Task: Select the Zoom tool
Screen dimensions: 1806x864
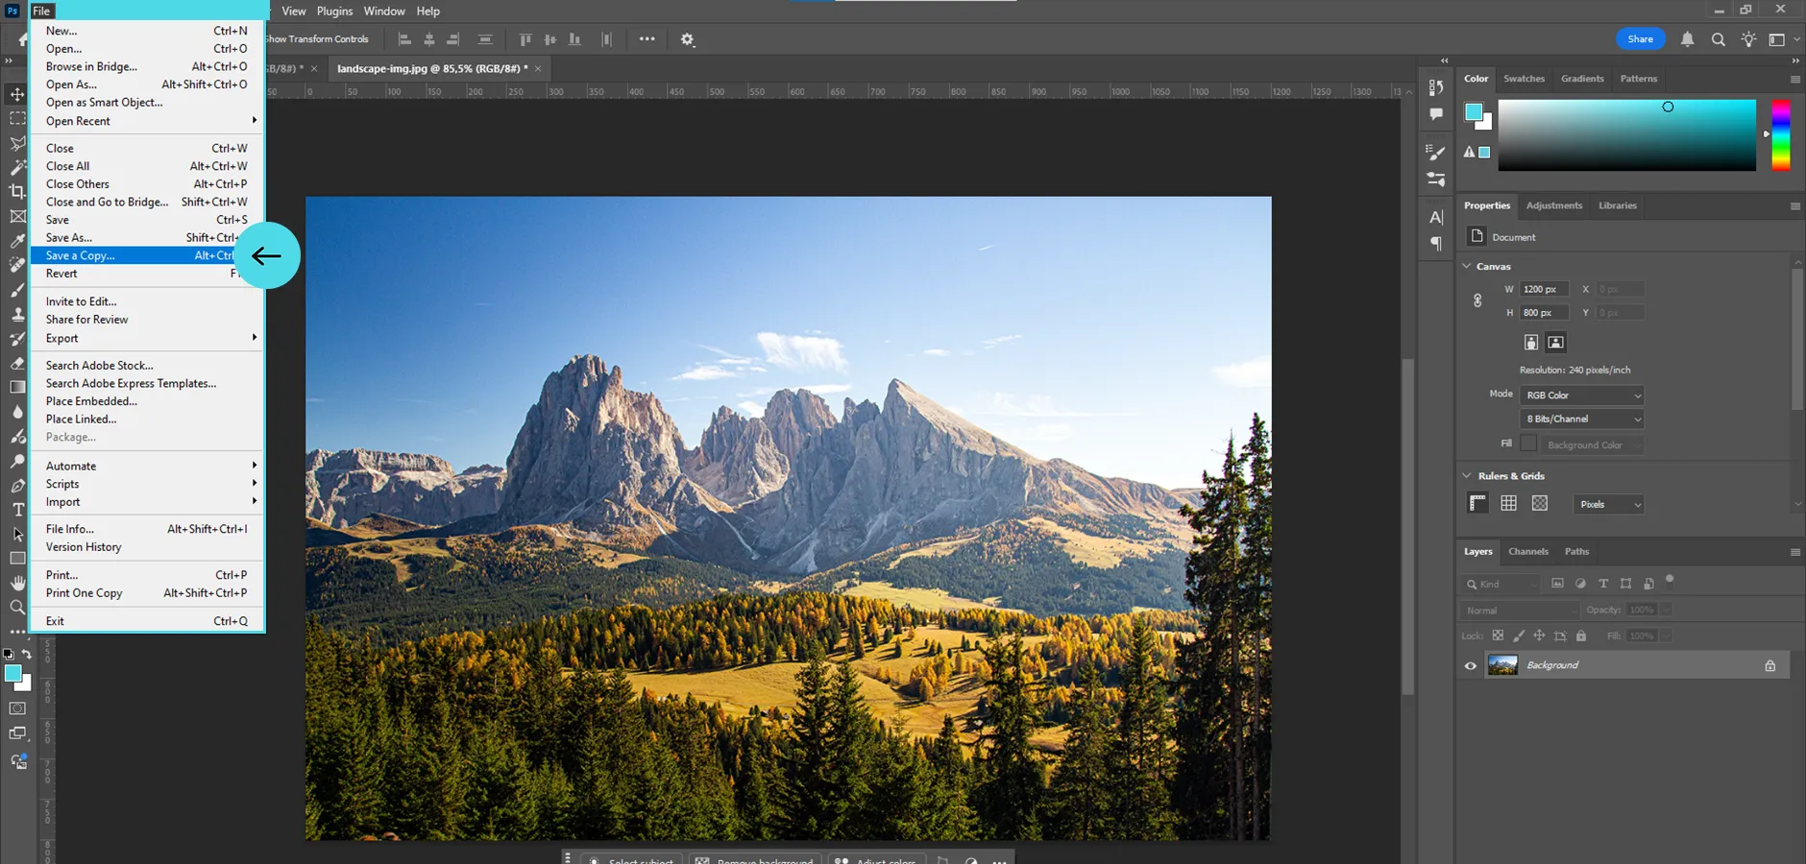Action: coord(17,608)
